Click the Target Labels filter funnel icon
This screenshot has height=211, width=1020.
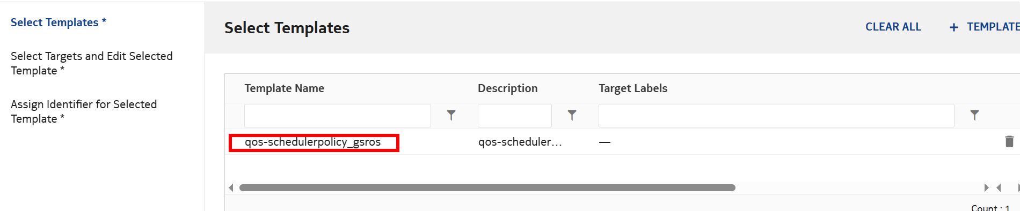974,115
